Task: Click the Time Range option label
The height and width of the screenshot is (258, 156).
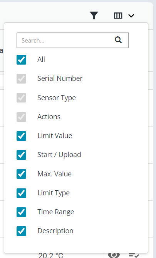Action: click(x=56, y=212)
